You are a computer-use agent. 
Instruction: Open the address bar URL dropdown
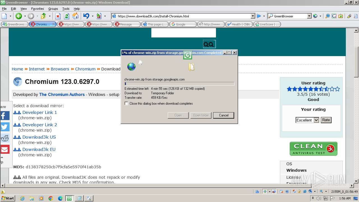[x=253, y=16]
